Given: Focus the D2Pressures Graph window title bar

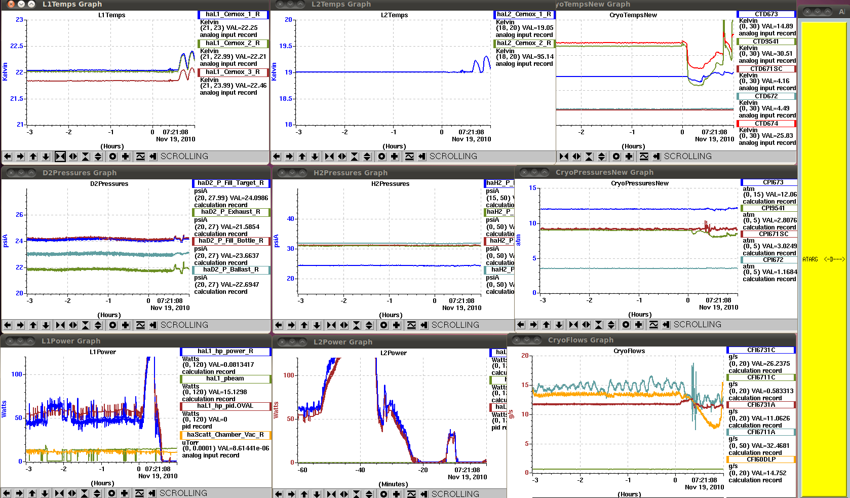Looking at the screenshot, I should (136, 173).
